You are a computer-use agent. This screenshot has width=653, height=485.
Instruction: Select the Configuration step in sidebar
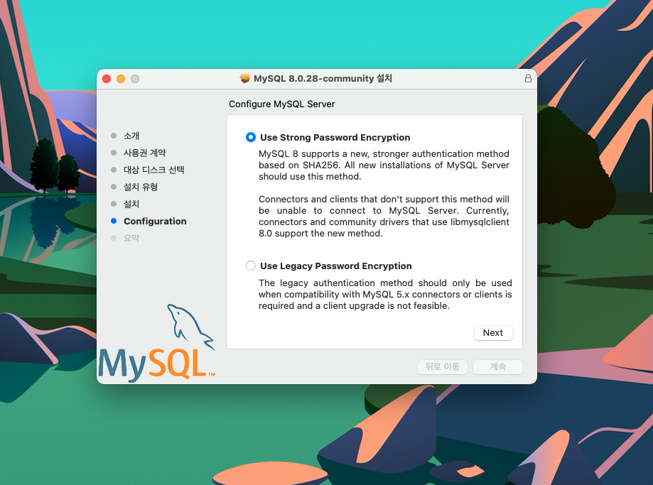(155, 221)
